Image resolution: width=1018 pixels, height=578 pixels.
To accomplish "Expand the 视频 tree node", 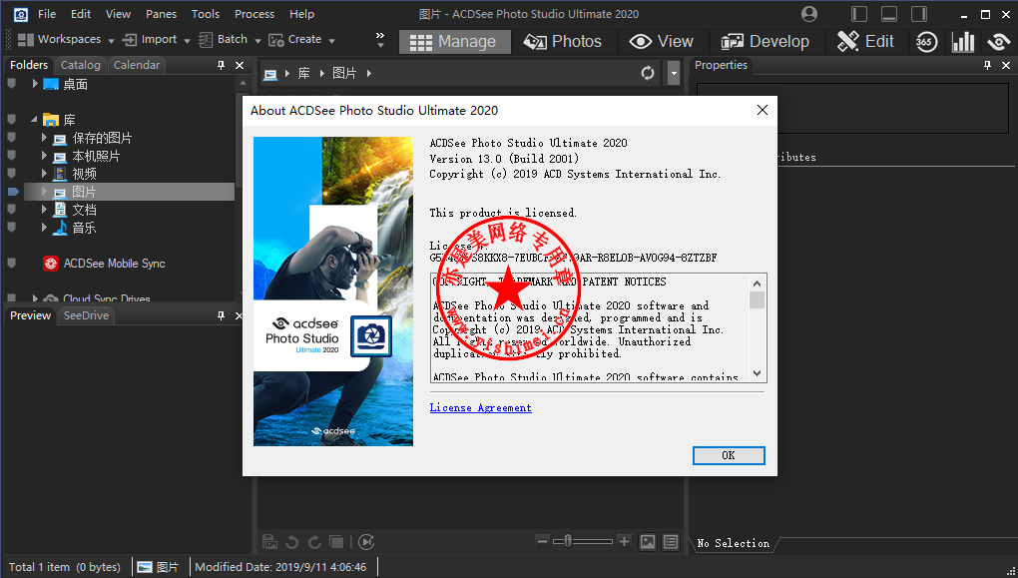I will pos(44,174).
